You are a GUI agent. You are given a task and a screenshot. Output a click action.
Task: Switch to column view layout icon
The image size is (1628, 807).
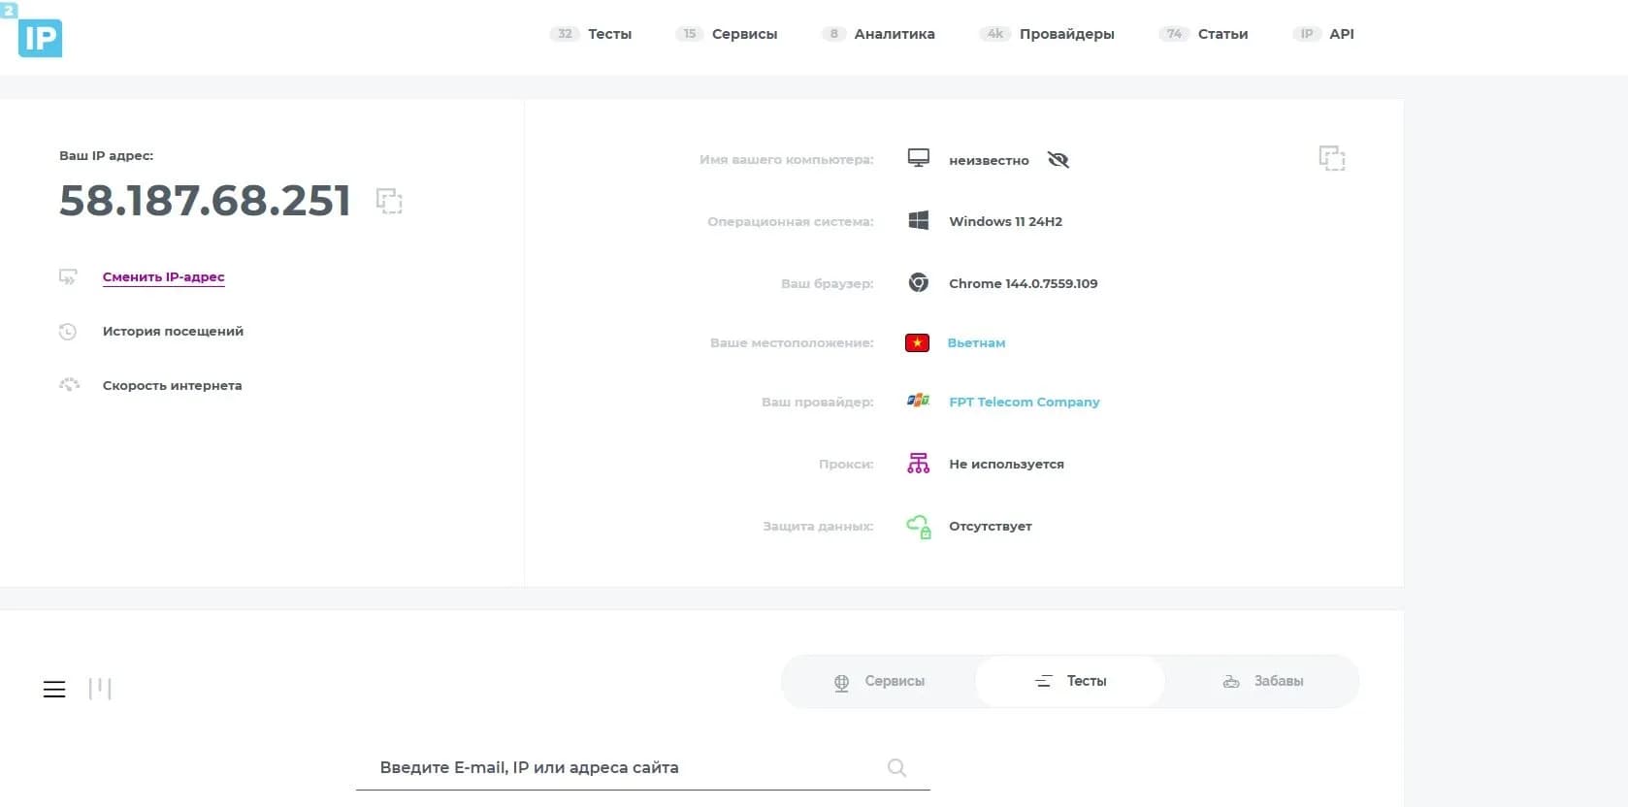pyautogui.click(x=100, y=689)
